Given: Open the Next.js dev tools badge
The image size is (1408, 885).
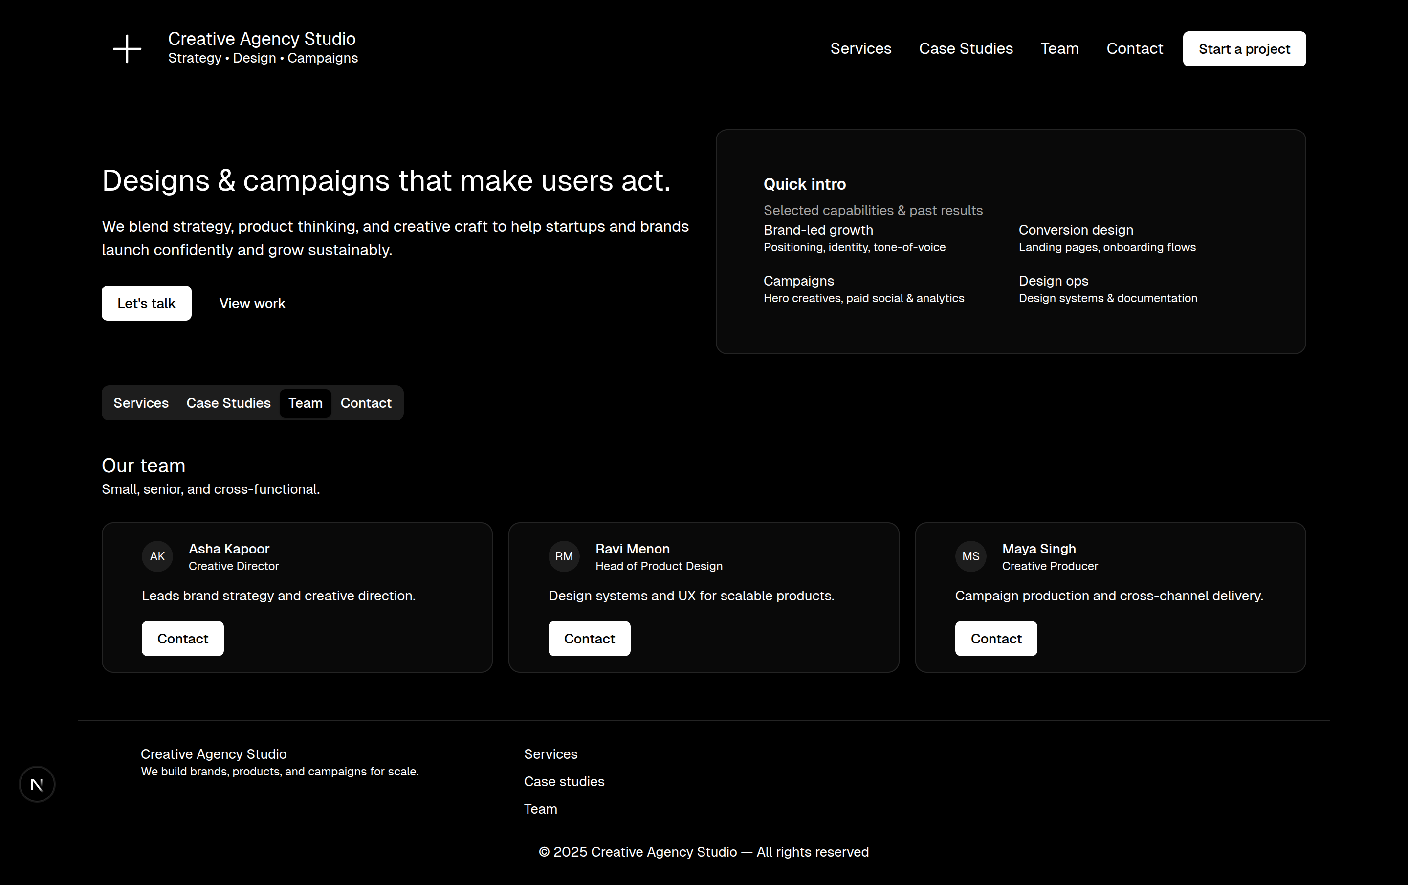Looking at the screenshot, I should click(37, 784).
